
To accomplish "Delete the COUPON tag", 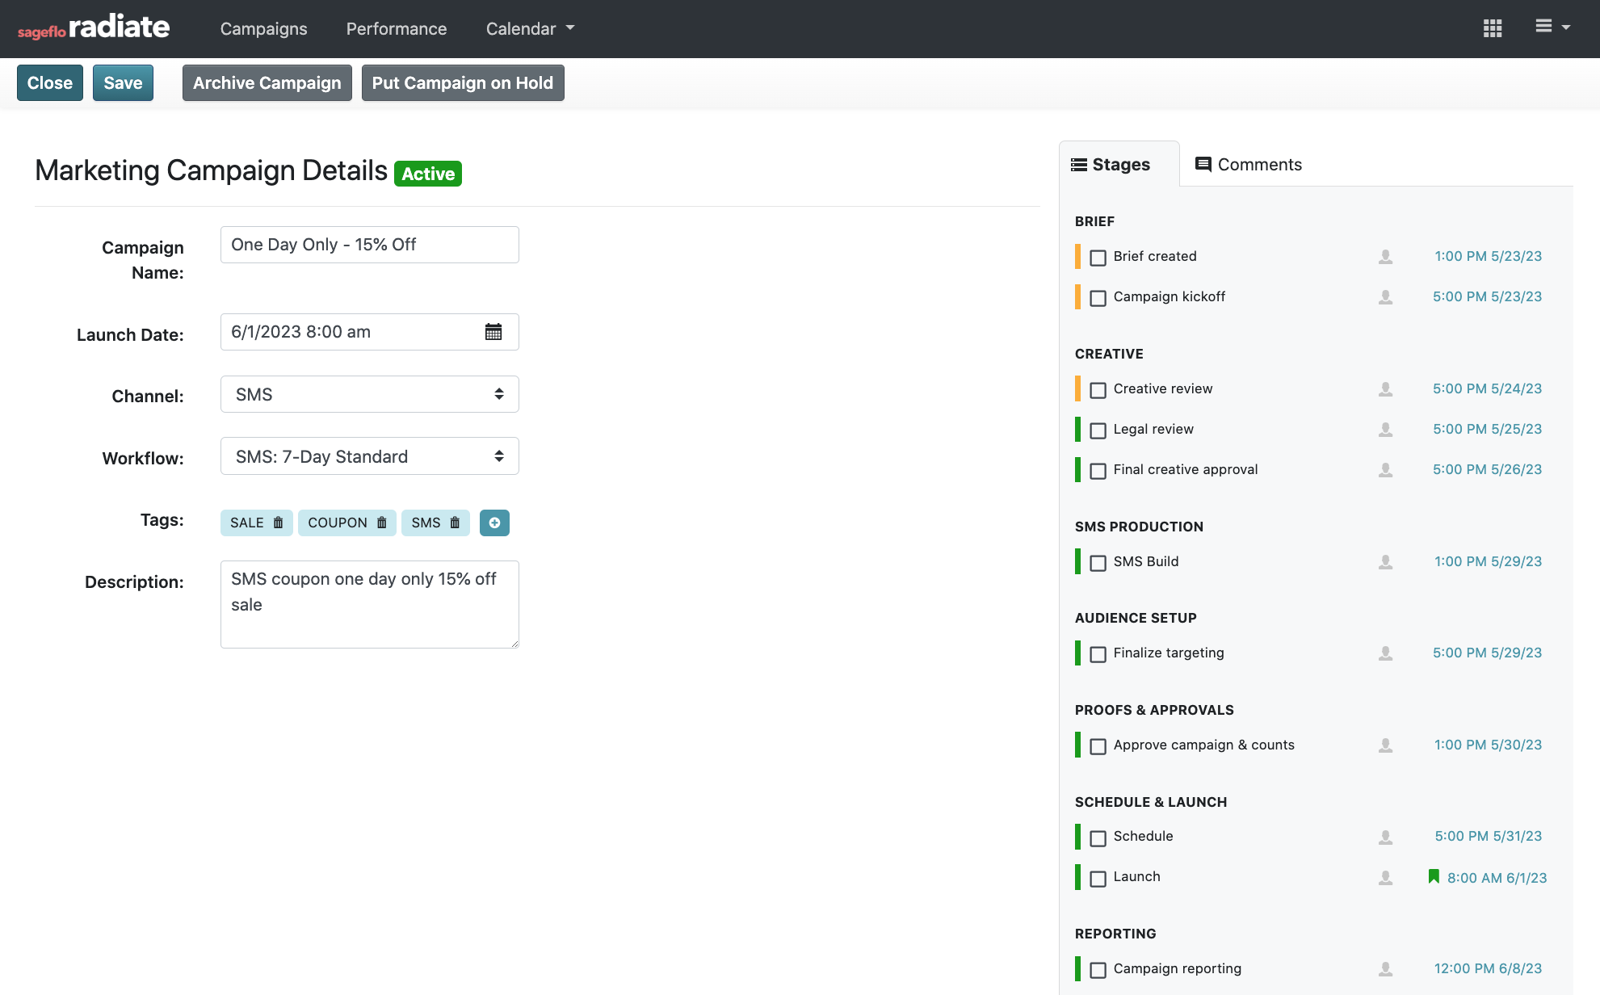I will click(x=382, y=523).
